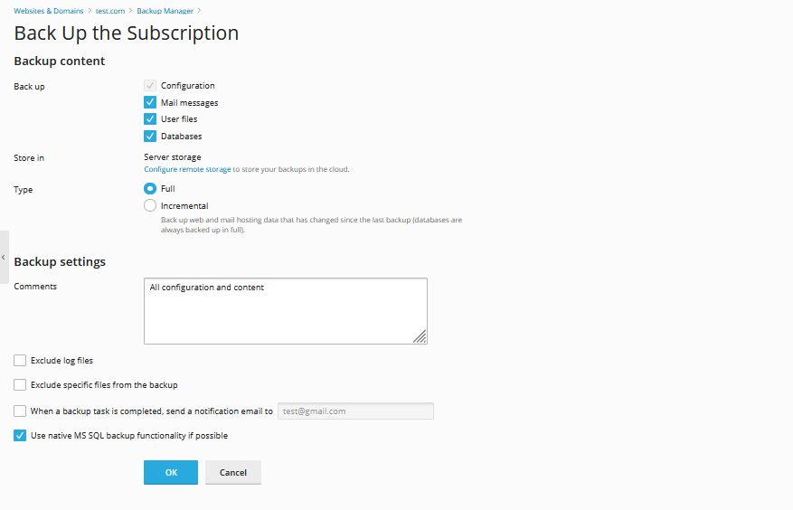Viewport: 793px width, 510px height.
Task: Uncheck the User files checkbox
Action: click(150, 119)
